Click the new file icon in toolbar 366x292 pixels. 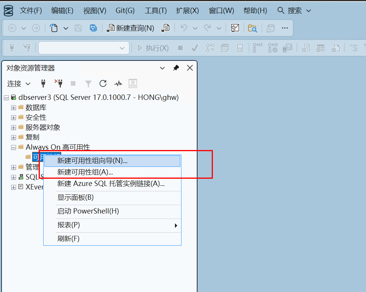coord(54,28)
